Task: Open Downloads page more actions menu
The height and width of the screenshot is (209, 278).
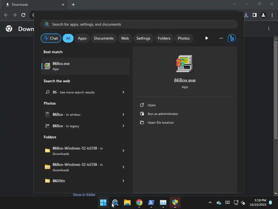Action: [x=268, y=29]
